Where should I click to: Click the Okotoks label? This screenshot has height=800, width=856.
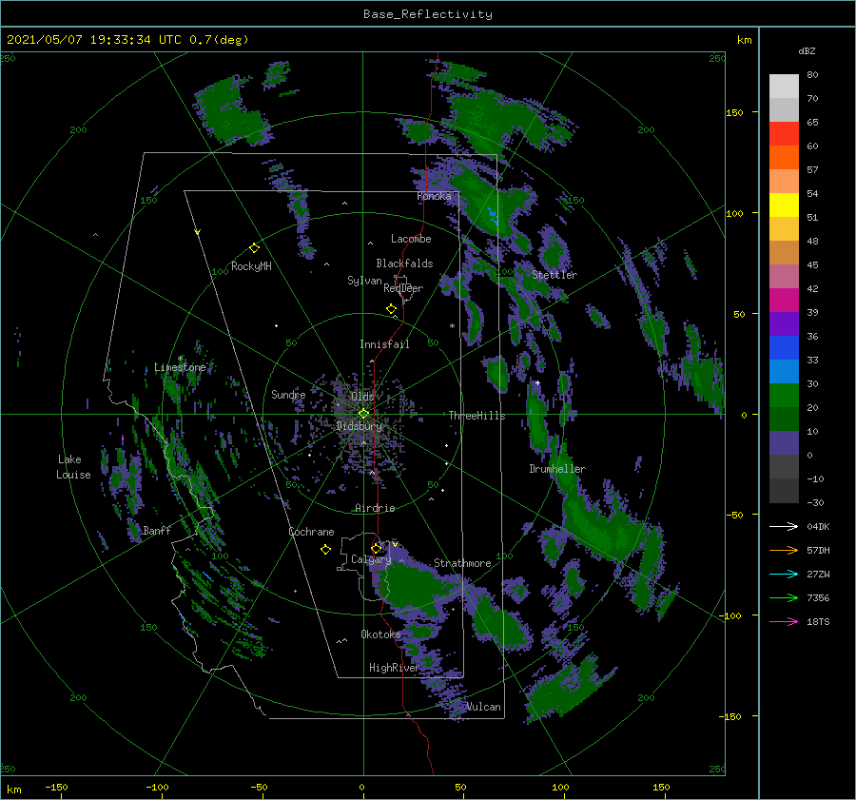point(380,634)
